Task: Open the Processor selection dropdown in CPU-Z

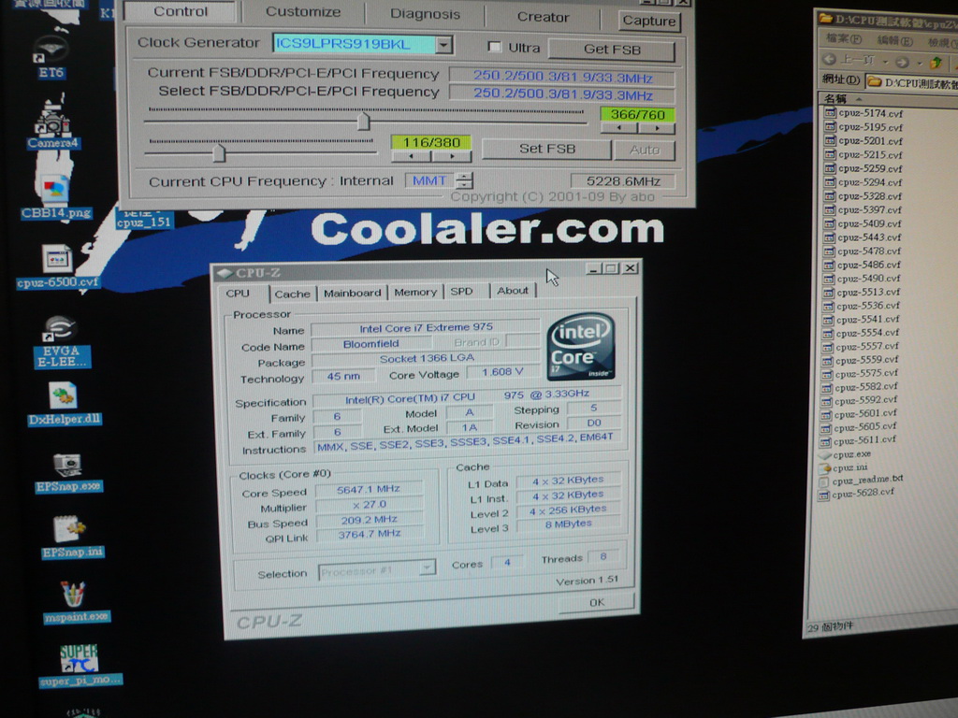Action: [x=428, y=568]
